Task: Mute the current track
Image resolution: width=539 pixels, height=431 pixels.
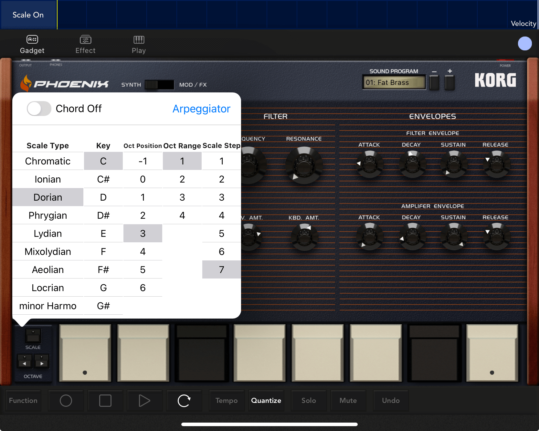Action: (348, 401)
